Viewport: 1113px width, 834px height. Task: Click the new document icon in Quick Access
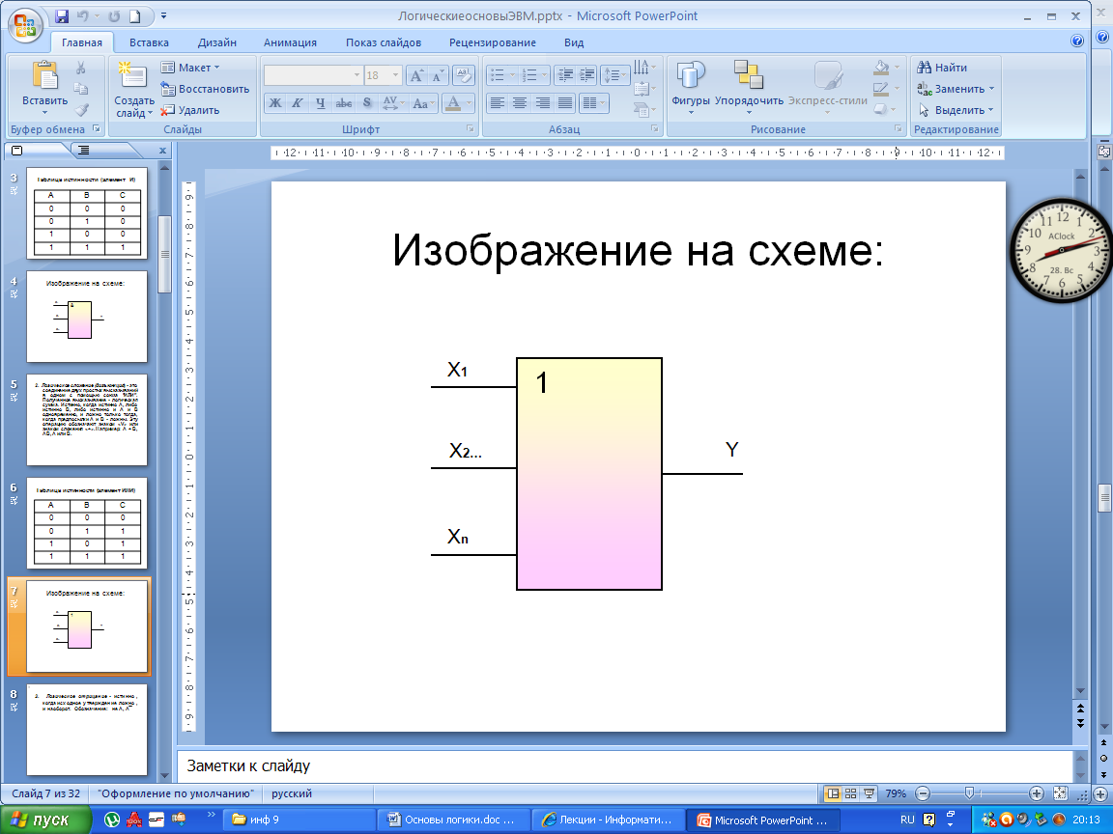(135, 15)
